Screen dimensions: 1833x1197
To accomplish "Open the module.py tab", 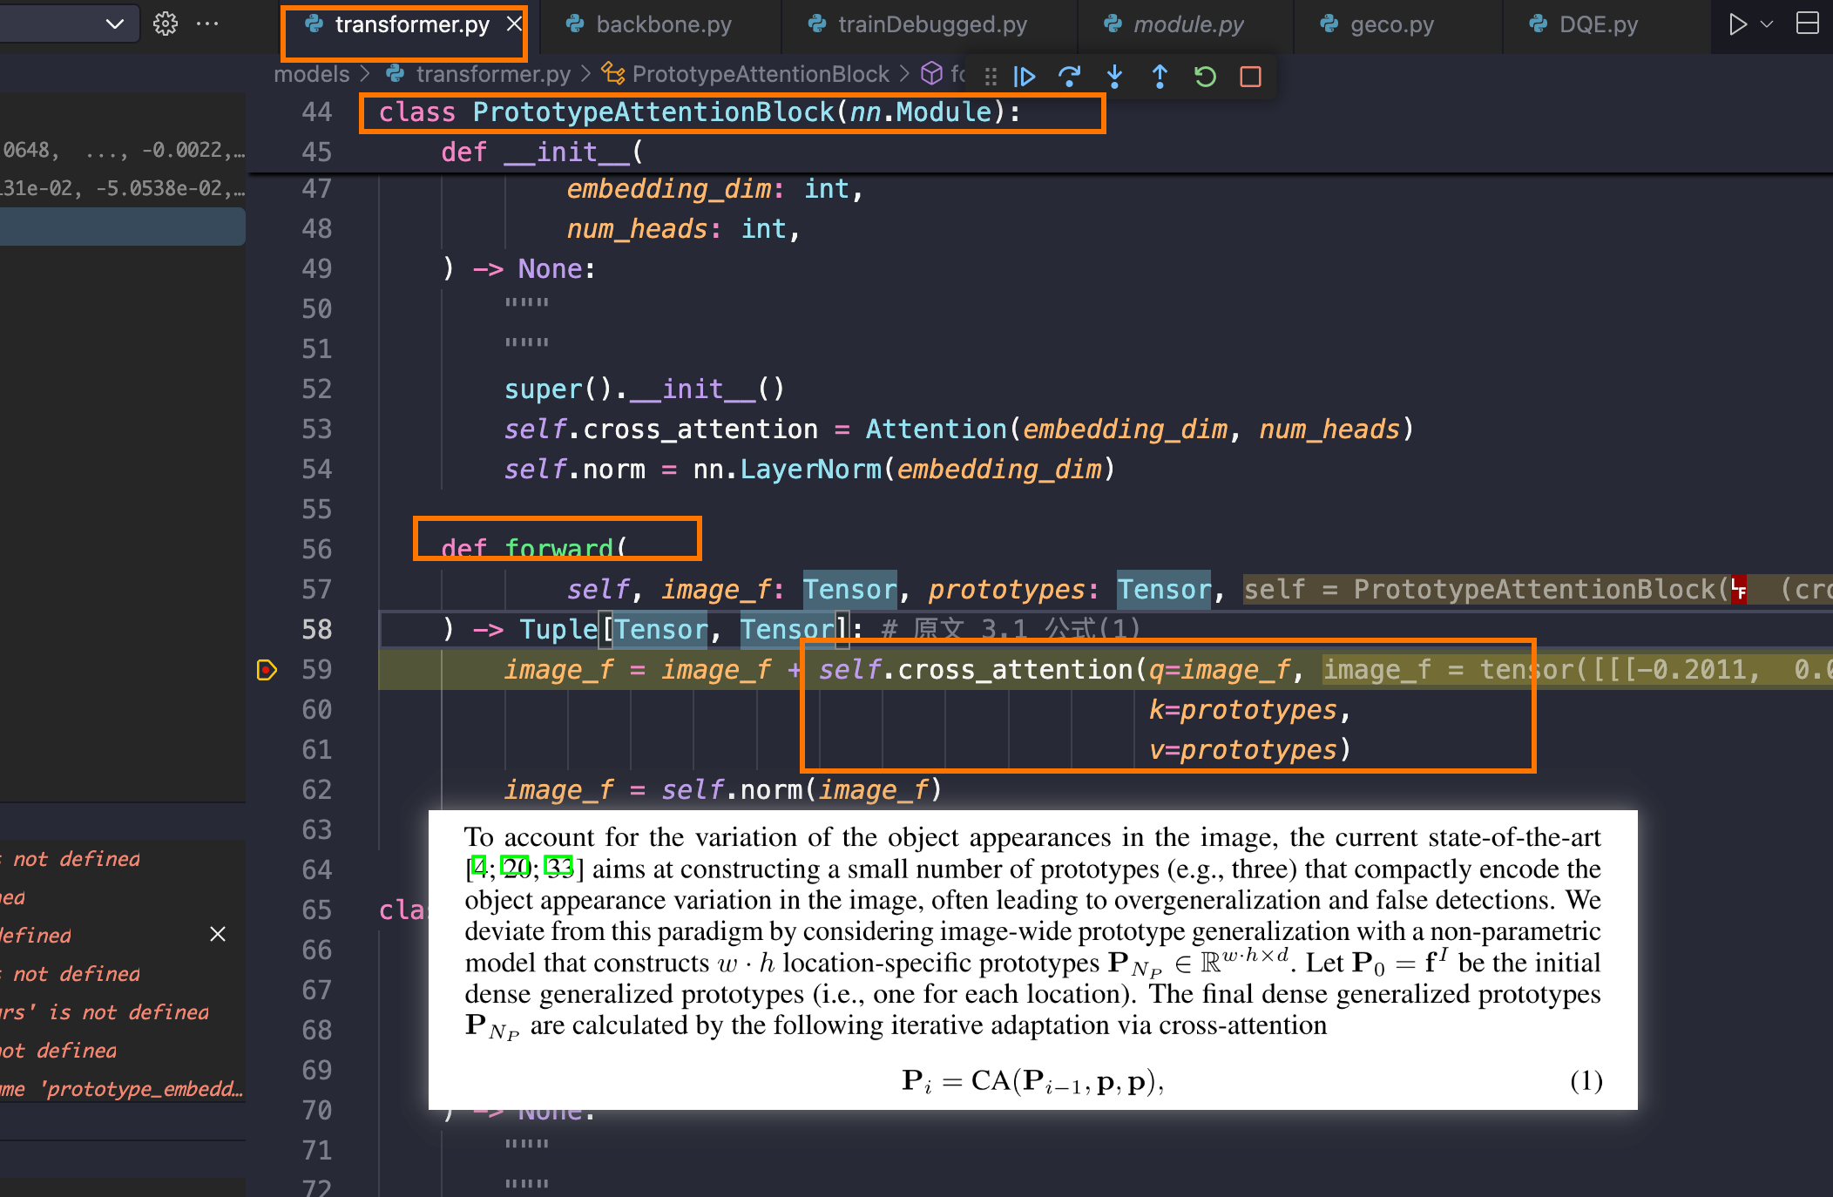I will tap(1188, 24).
